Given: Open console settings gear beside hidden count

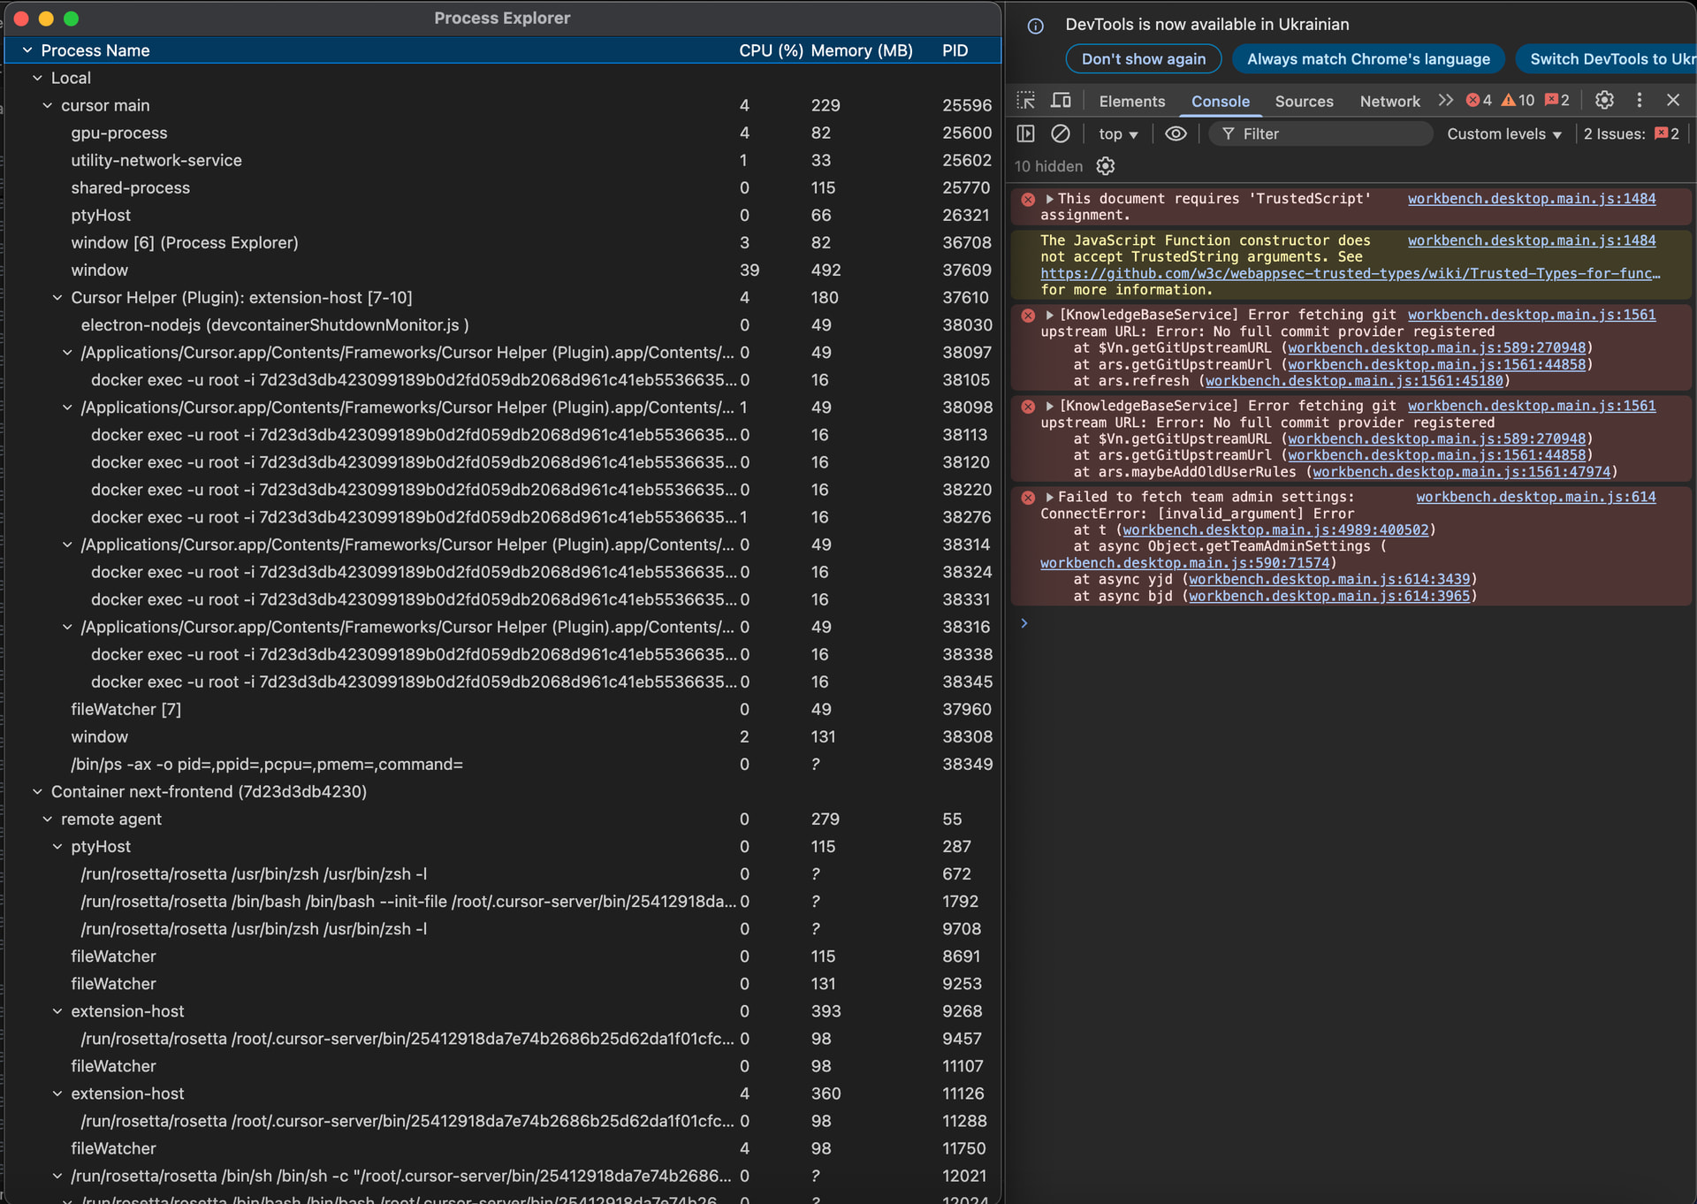Looking at the screenshot, I should point(1105,166).
